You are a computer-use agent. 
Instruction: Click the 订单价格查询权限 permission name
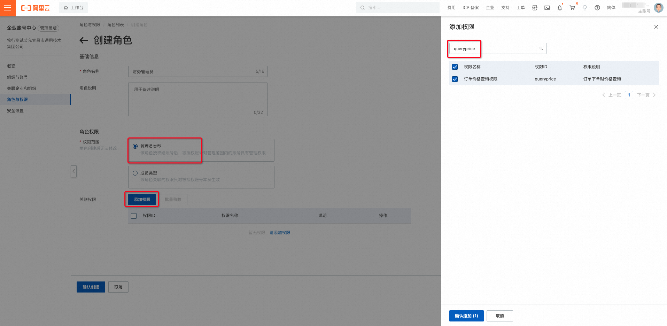(x=481, y=79)
